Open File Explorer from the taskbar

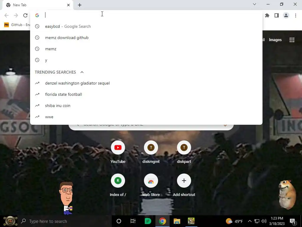[x=177, y=221]
